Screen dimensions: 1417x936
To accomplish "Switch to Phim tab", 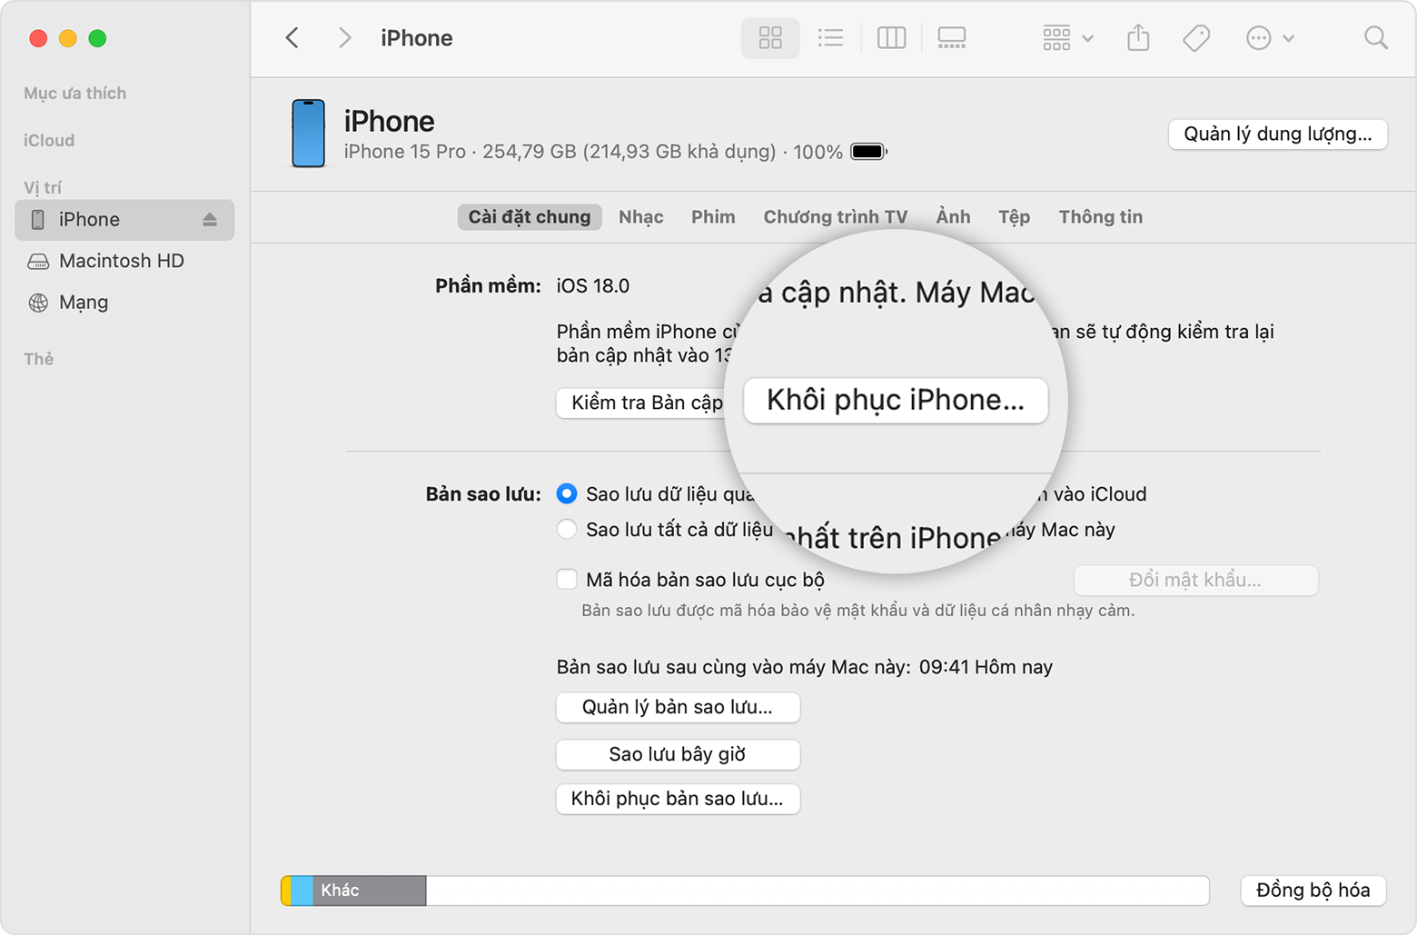I will 713,217.
